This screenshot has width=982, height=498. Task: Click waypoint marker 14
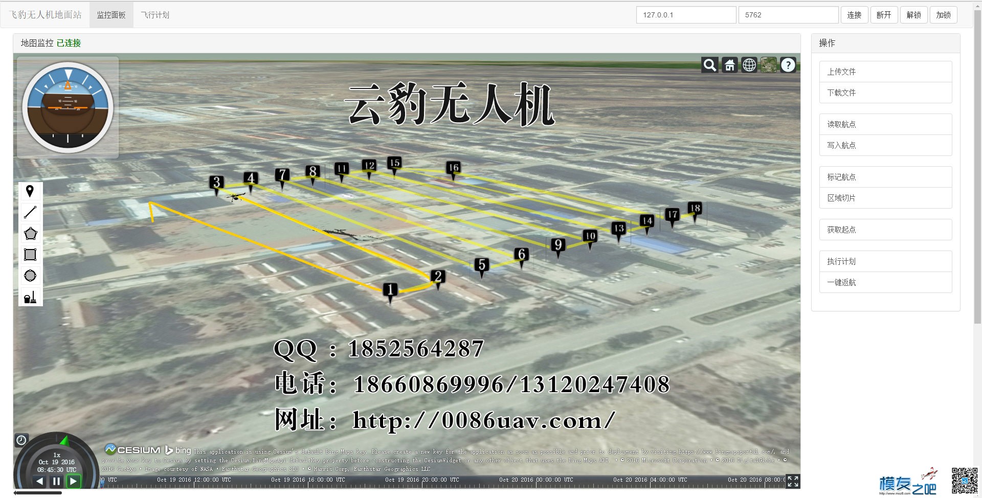click(x=647, y=221)
